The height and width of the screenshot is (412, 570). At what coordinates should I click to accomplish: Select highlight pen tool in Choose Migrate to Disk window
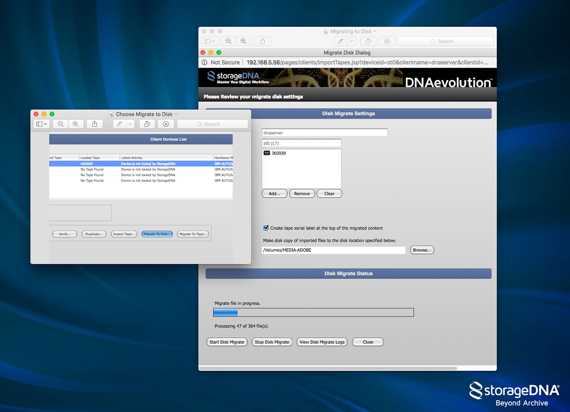(119, 124)
